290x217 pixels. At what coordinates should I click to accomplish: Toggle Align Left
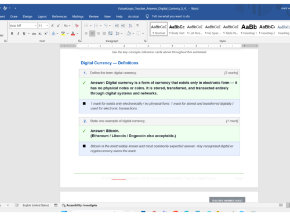coord(86,34)
